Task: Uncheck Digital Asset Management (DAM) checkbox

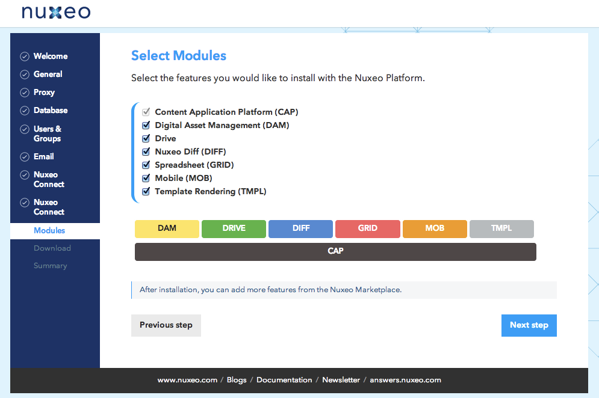Action: 146,126
